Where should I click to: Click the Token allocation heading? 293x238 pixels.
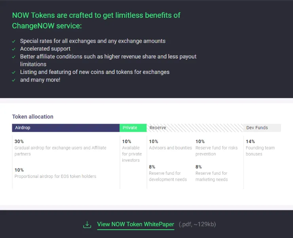[33, 117]
